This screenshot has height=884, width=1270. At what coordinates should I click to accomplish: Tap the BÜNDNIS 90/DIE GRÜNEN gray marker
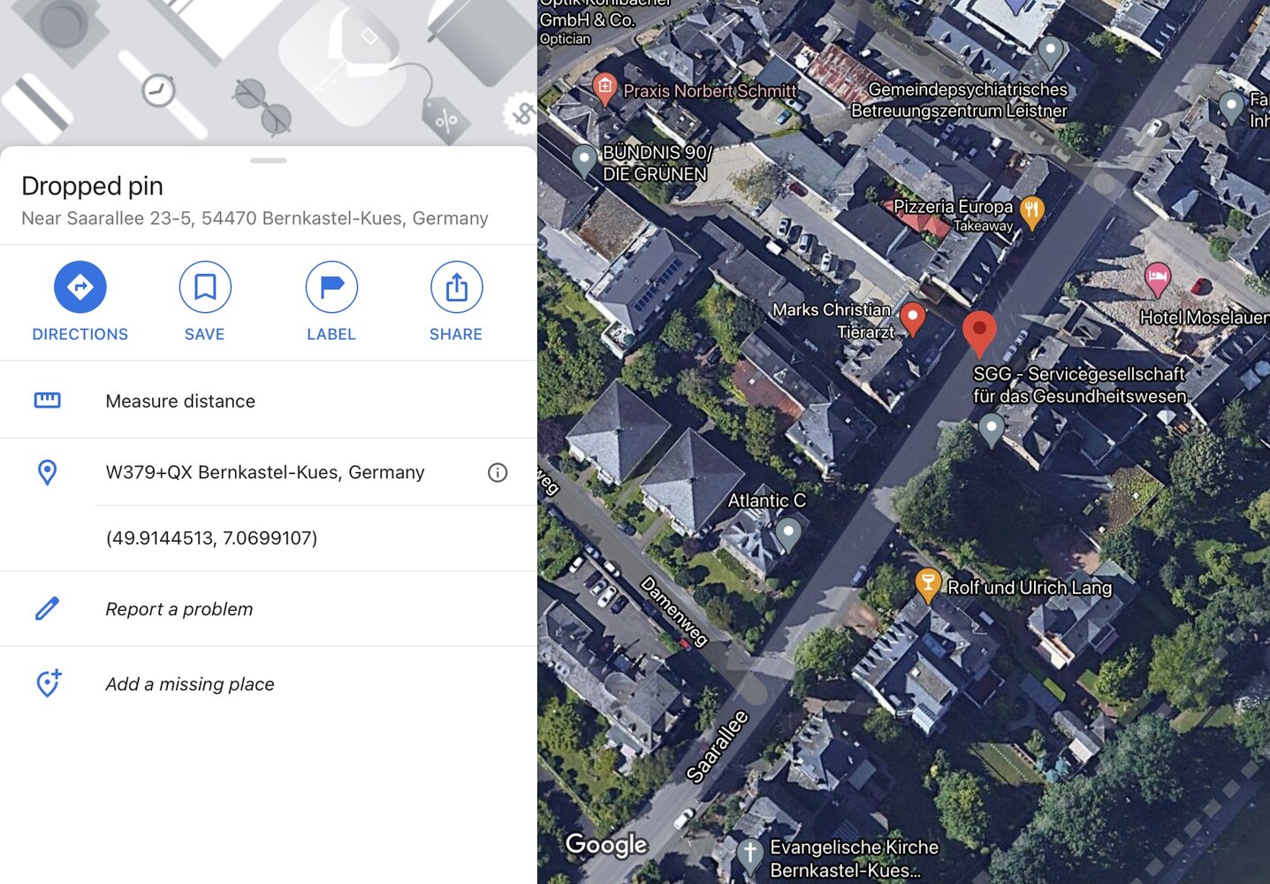point(583,161)
